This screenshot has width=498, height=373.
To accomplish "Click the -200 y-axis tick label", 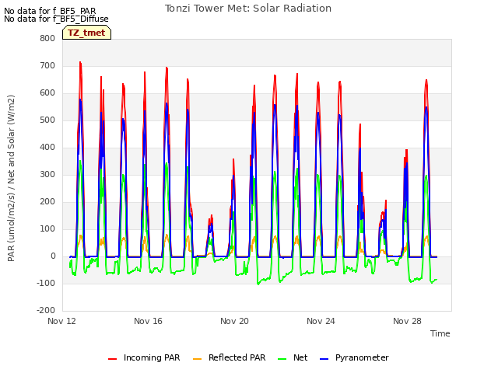I will tap(46, 311).
